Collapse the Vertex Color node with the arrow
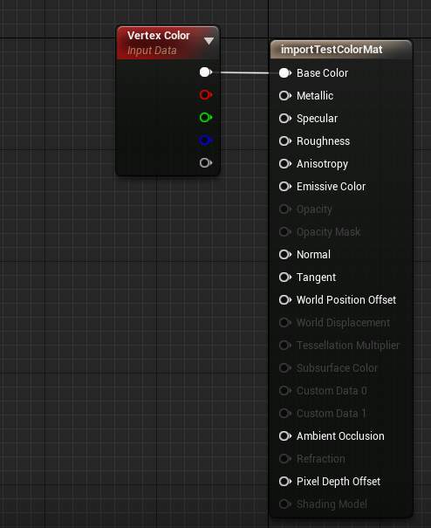Image resolution: width=431 pixels, height=528 pixels. [x=209, y=41]
